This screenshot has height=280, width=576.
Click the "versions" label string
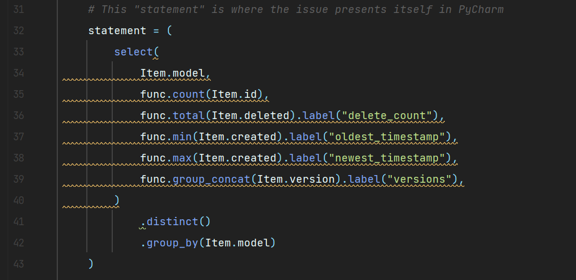point(419,180)
